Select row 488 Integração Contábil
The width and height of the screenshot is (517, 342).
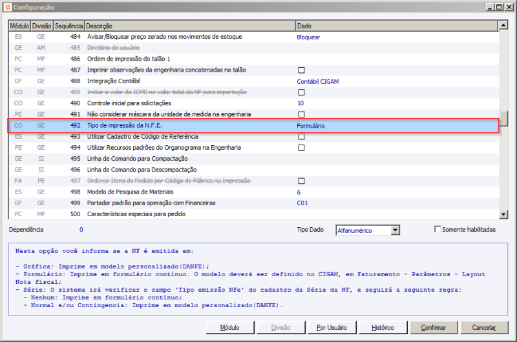click(253, 81)
